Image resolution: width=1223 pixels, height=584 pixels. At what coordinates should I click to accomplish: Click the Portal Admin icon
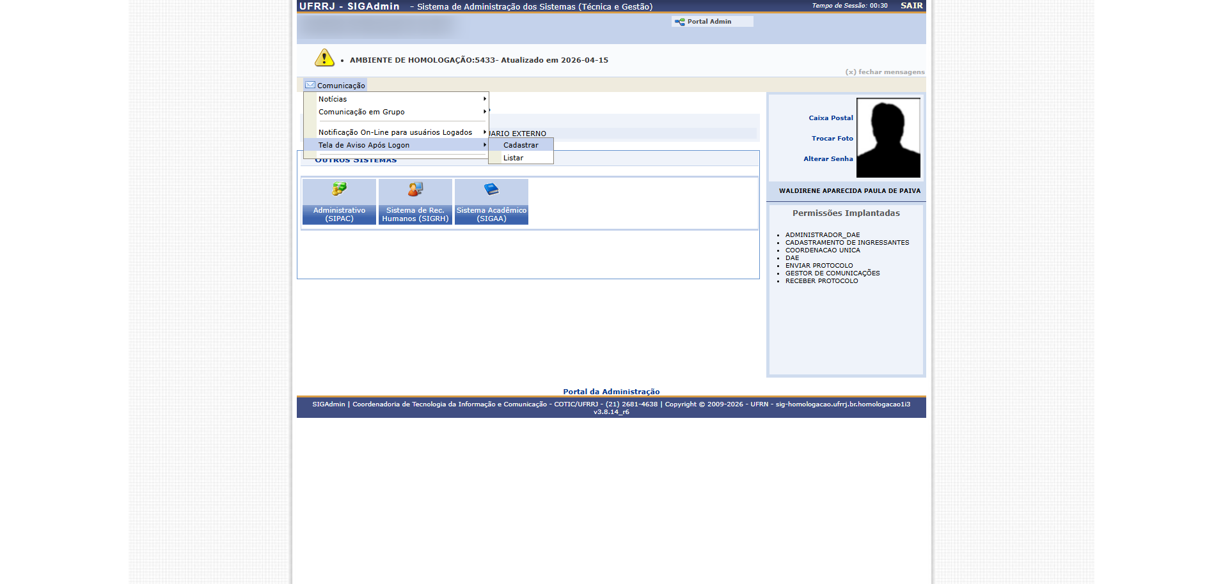coord(679,22)
